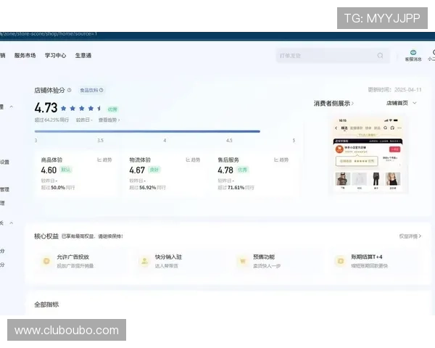Click the 超过 56.92% 同行 text
Image resolution: width=435 pixels, height=348 pixels.
(x=147, y=188)
